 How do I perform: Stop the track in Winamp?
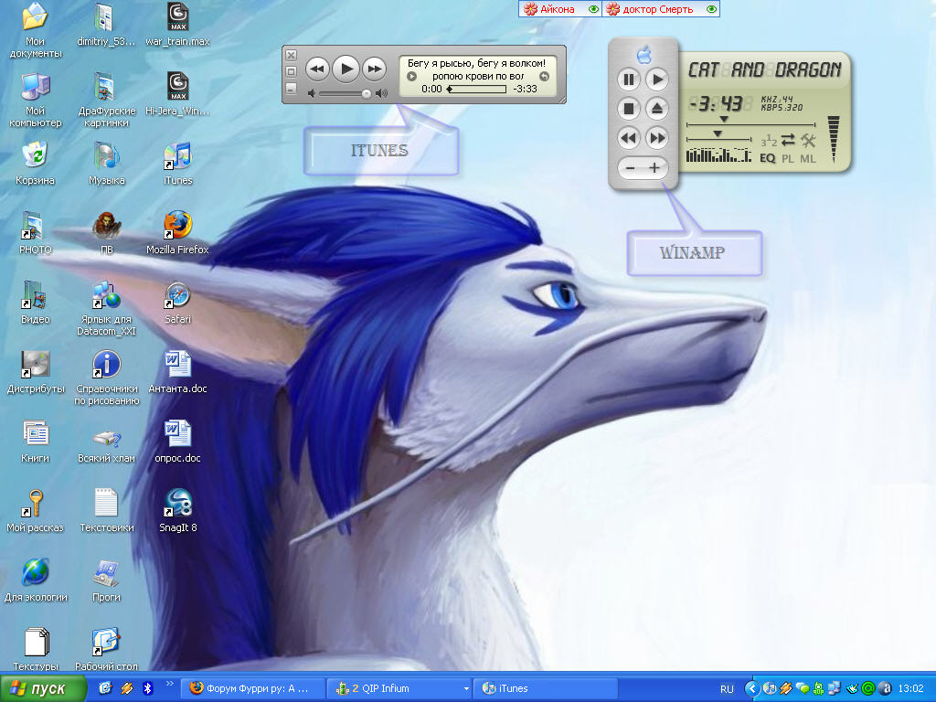(629, 109)
